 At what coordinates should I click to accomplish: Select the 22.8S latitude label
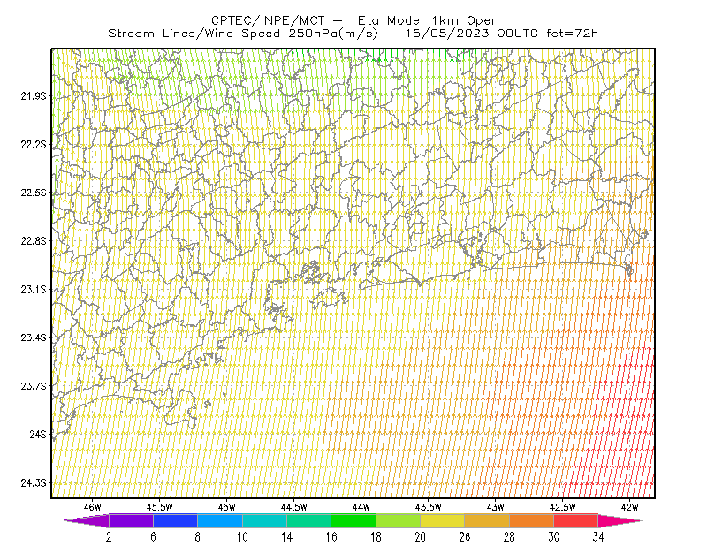34,241
